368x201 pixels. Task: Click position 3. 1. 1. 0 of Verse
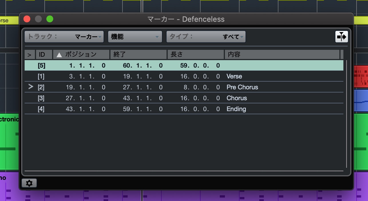point(87,76)
